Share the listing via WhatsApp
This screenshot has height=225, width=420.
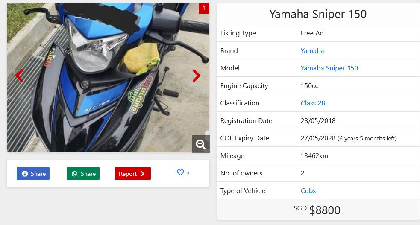tap(83, 174)
